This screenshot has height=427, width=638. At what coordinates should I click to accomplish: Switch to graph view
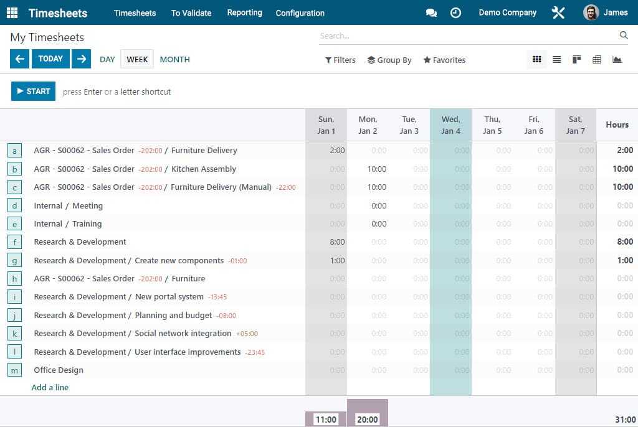[617, 60]
